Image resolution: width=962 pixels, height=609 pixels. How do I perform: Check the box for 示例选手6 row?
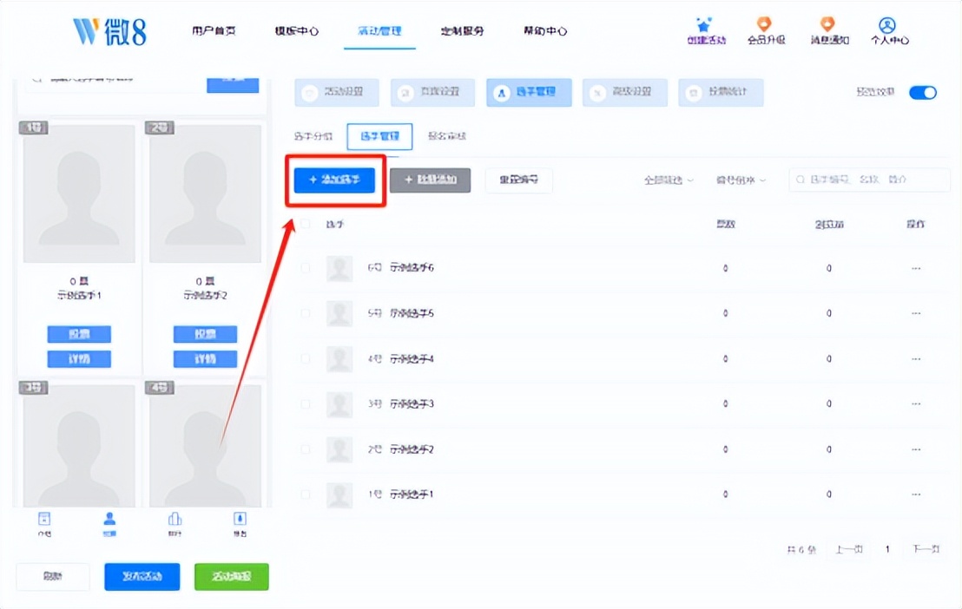click(x=306, y=268)
